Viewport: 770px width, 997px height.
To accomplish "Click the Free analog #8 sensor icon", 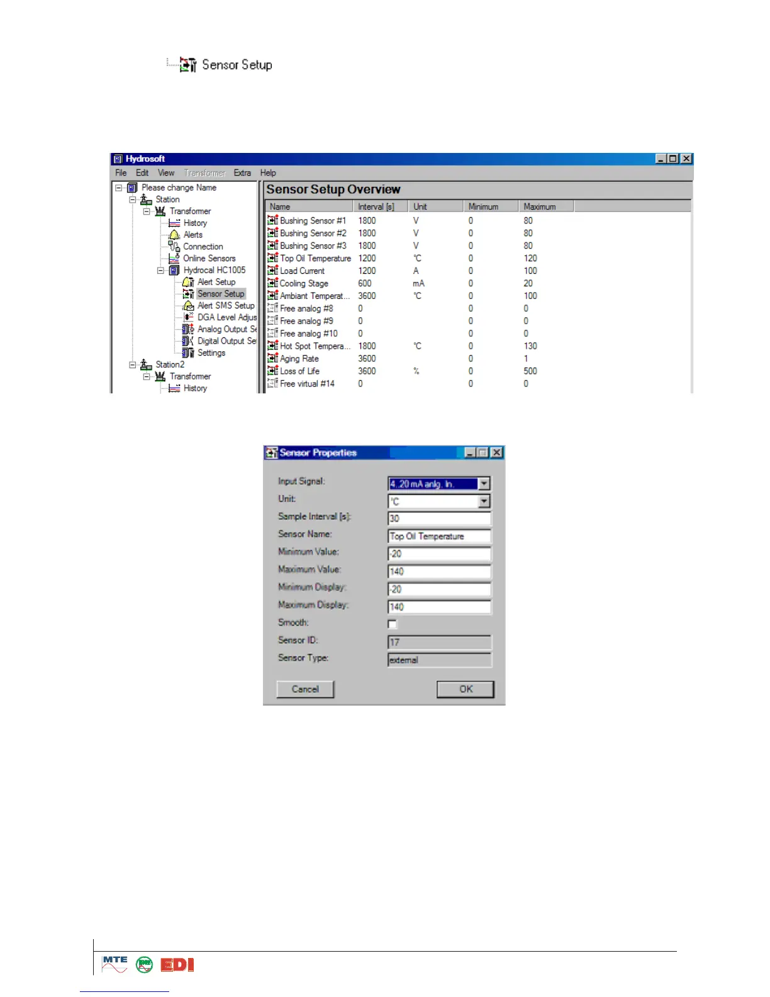I will [272, 308].
